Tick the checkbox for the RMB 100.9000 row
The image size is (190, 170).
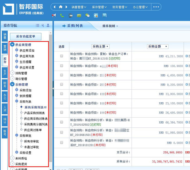(x=62, y=66)
